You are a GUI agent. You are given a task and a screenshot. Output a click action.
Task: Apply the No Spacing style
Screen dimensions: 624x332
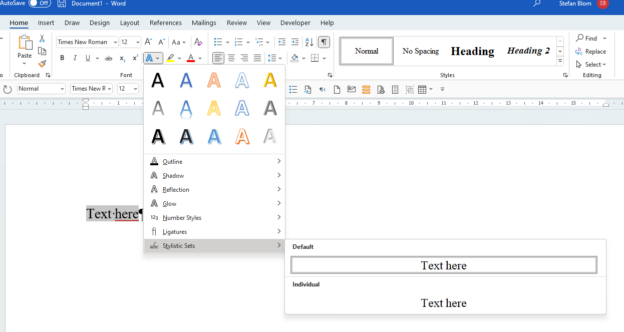coord(421,51)
